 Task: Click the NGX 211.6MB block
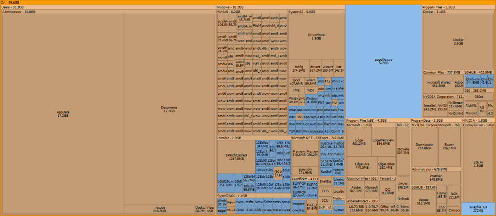[454, 196]
